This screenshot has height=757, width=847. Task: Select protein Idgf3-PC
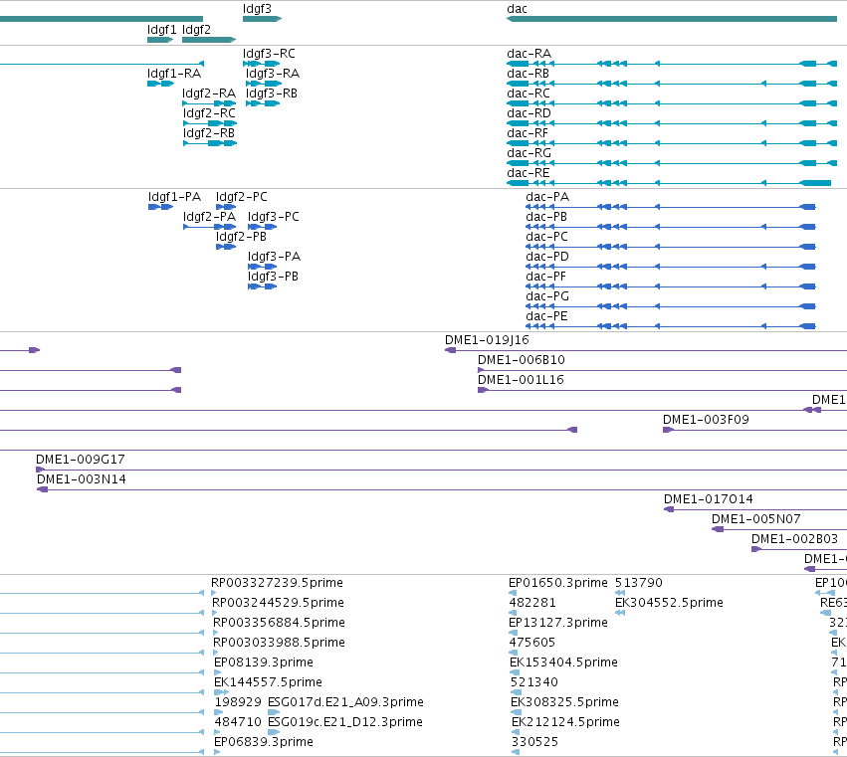262,227
